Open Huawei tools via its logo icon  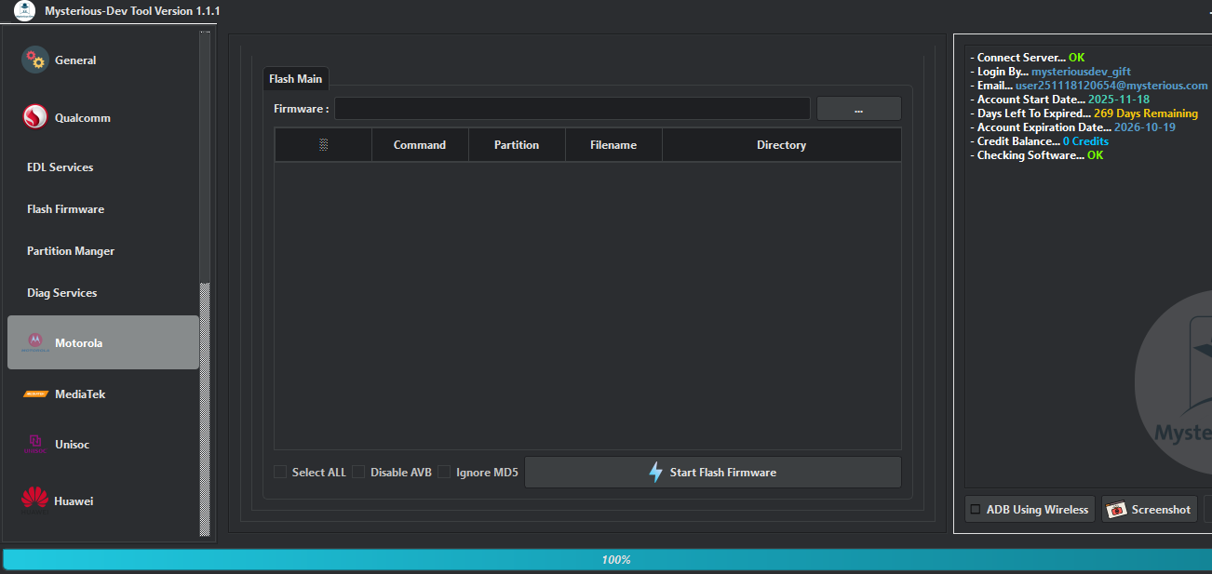(x=34, y=501)
